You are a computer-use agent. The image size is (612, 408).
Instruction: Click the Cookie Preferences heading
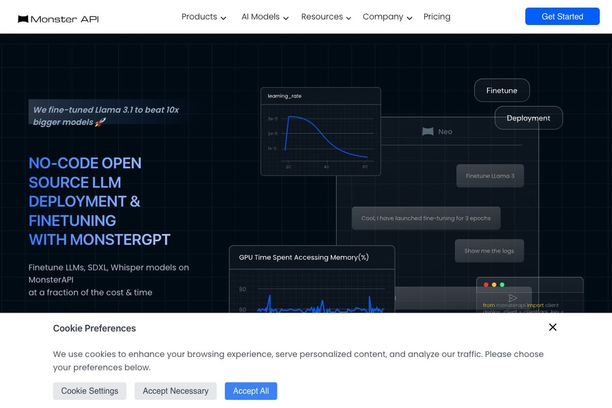coord(95,328)
